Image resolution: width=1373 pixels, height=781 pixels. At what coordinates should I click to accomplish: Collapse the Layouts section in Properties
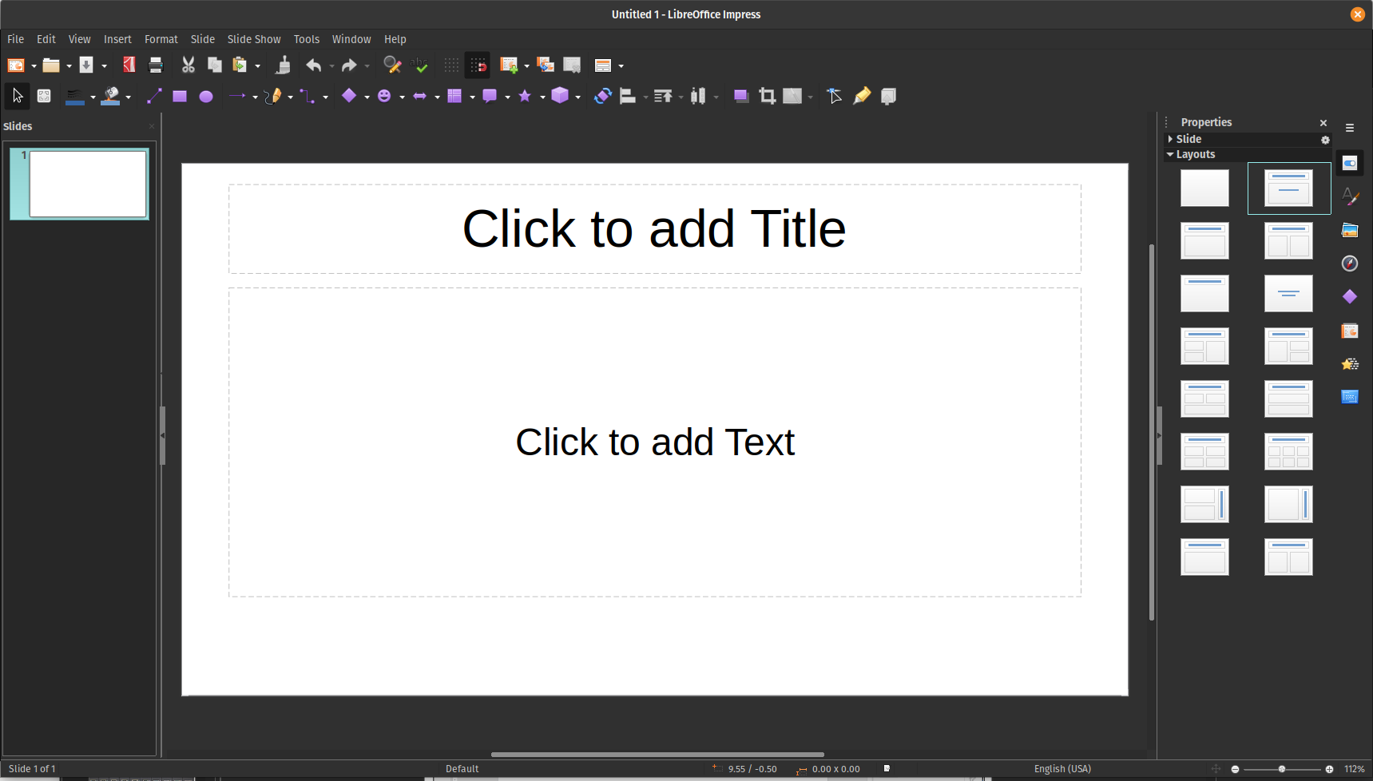(1171, 154)
